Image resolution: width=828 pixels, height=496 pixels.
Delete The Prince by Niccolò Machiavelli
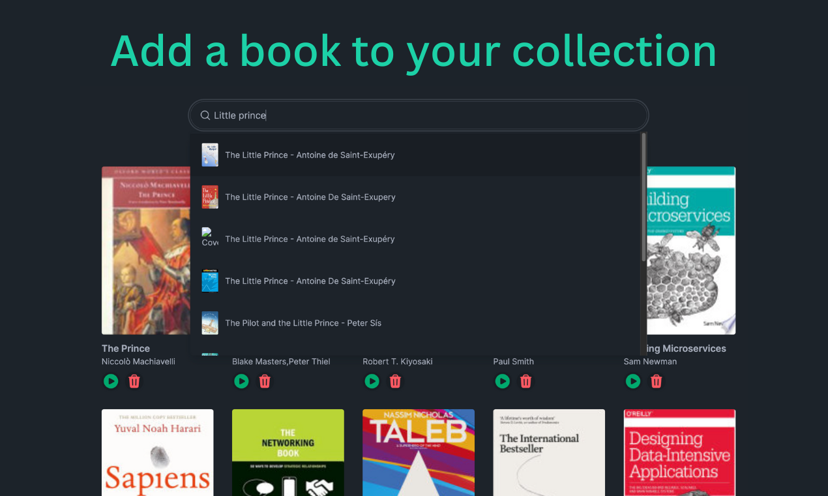click(x=134, y=381)
